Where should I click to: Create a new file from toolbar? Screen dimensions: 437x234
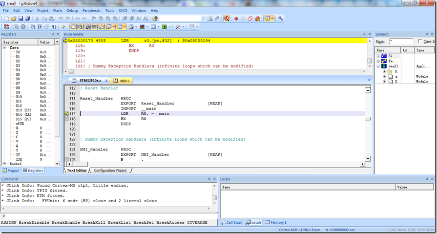coord(7,19)
